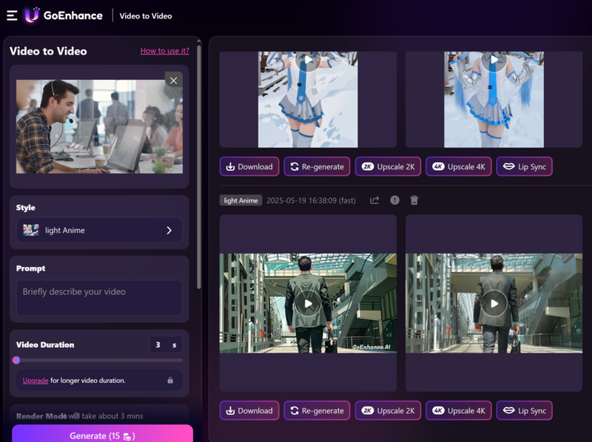592x442 pixels.
Task: Open the info icon next to the timestamp
Action: coord(395,200)
